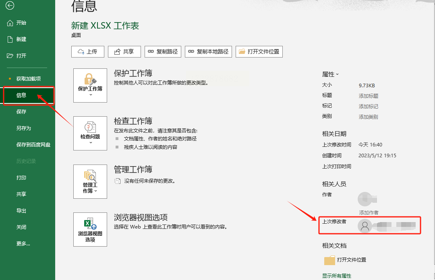Click the folder icon under 相关文档
435x280 pixels.
click(329, 260)
